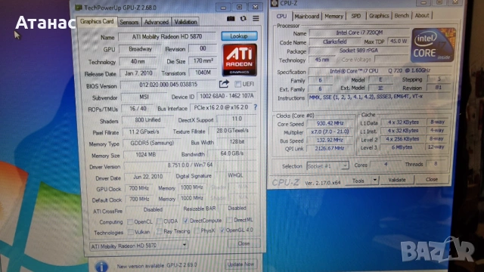Viewport: 484px width, 272px height.
Task: Switch to GPU-Z Sensors tab
Action: [129, 22]
